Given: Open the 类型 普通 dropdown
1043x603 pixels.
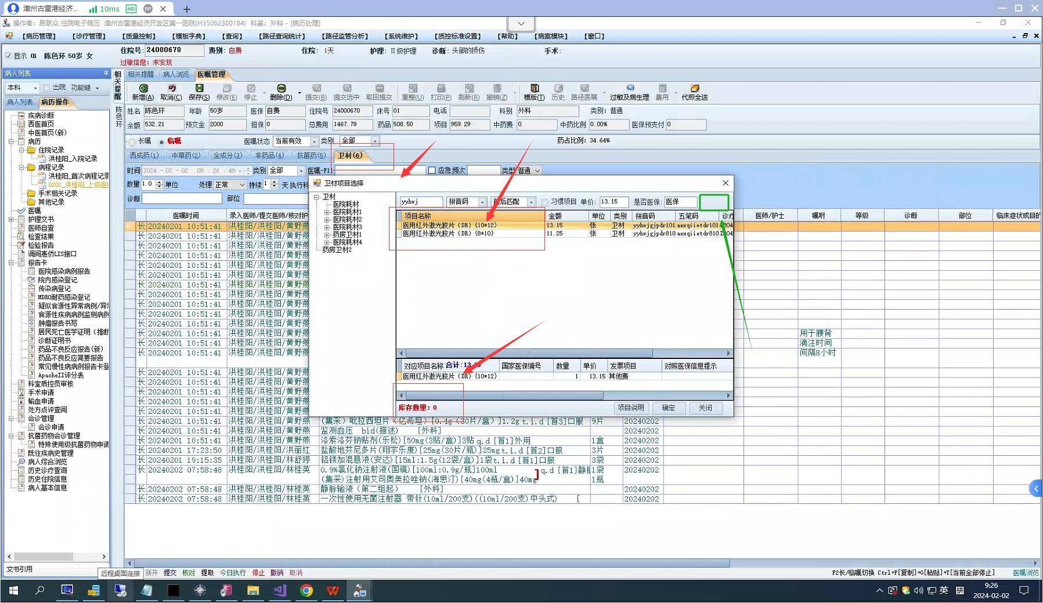Looking at the screenshot, I should [537, 170].
